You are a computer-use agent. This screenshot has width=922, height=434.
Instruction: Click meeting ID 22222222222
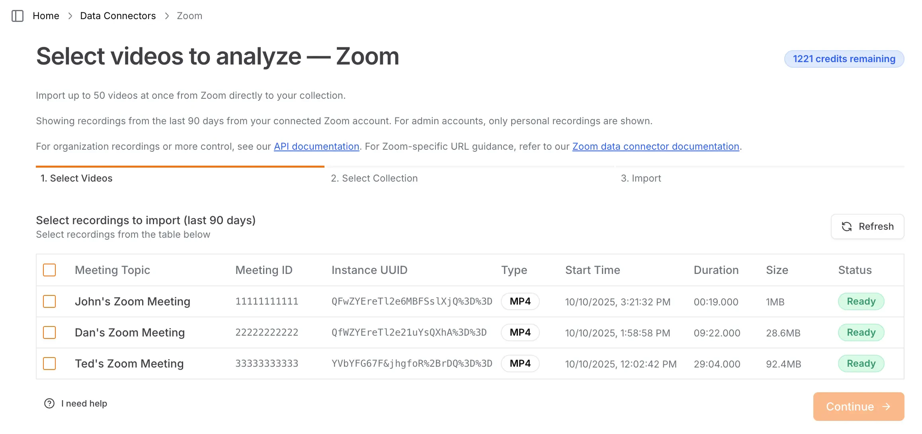click(267, 332)
